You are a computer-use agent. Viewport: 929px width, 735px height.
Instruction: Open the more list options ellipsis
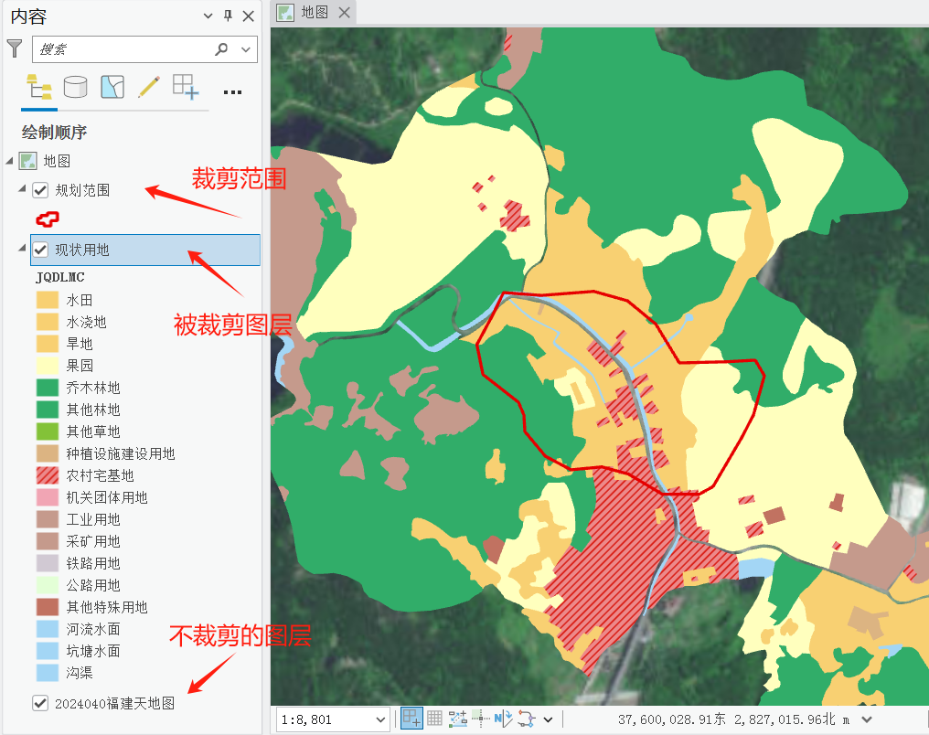coord(232,92)
